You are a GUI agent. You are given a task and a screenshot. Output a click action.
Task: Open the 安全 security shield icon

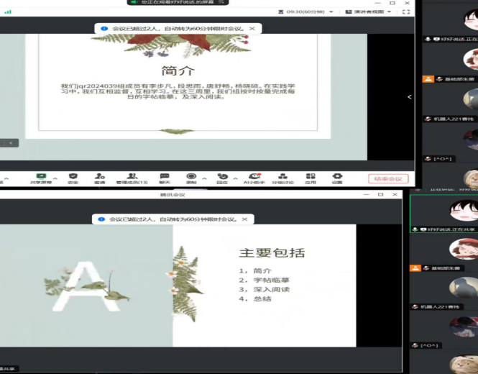(x=73, y=177)
